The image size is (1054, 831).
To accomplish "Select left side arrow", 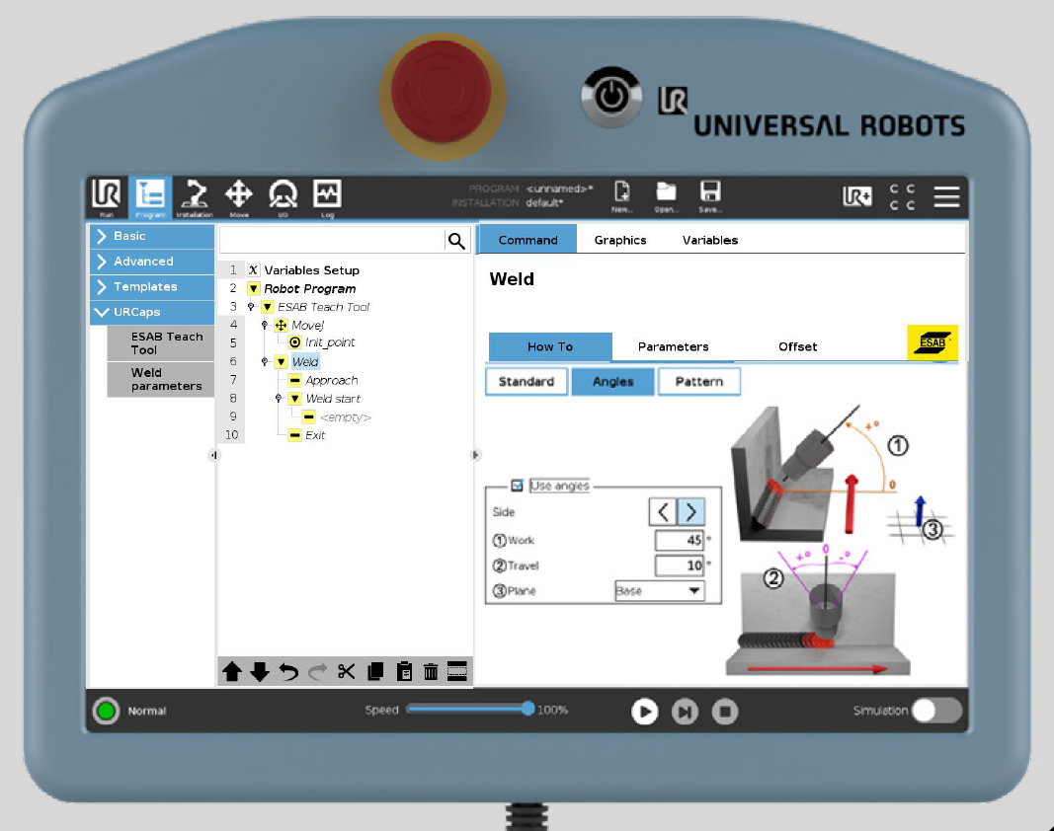I will click(x=663, y=512).
